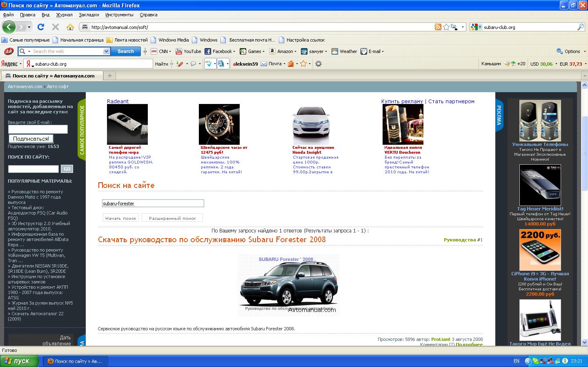Expand the Яндекс logo dropdown menu
The image size is (588, 367).
coord(20,64)
